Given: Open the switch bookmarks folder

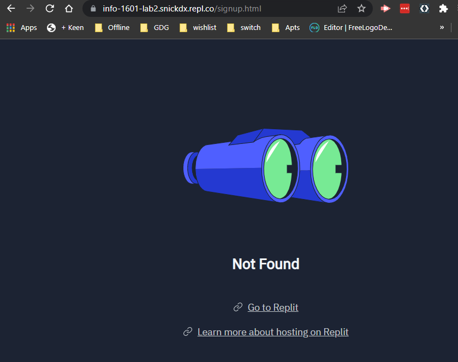Looking at the screenshot, I should [244, 28].
